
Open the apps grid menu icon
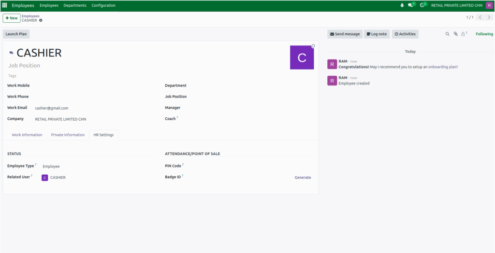5,5
